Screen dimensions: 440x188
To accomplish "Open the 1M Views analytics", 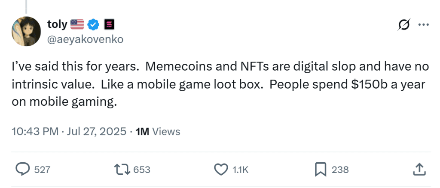I will point(158,131).
